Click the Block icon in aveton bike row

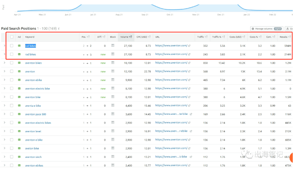pyautogui.click(x=113, y=148)
